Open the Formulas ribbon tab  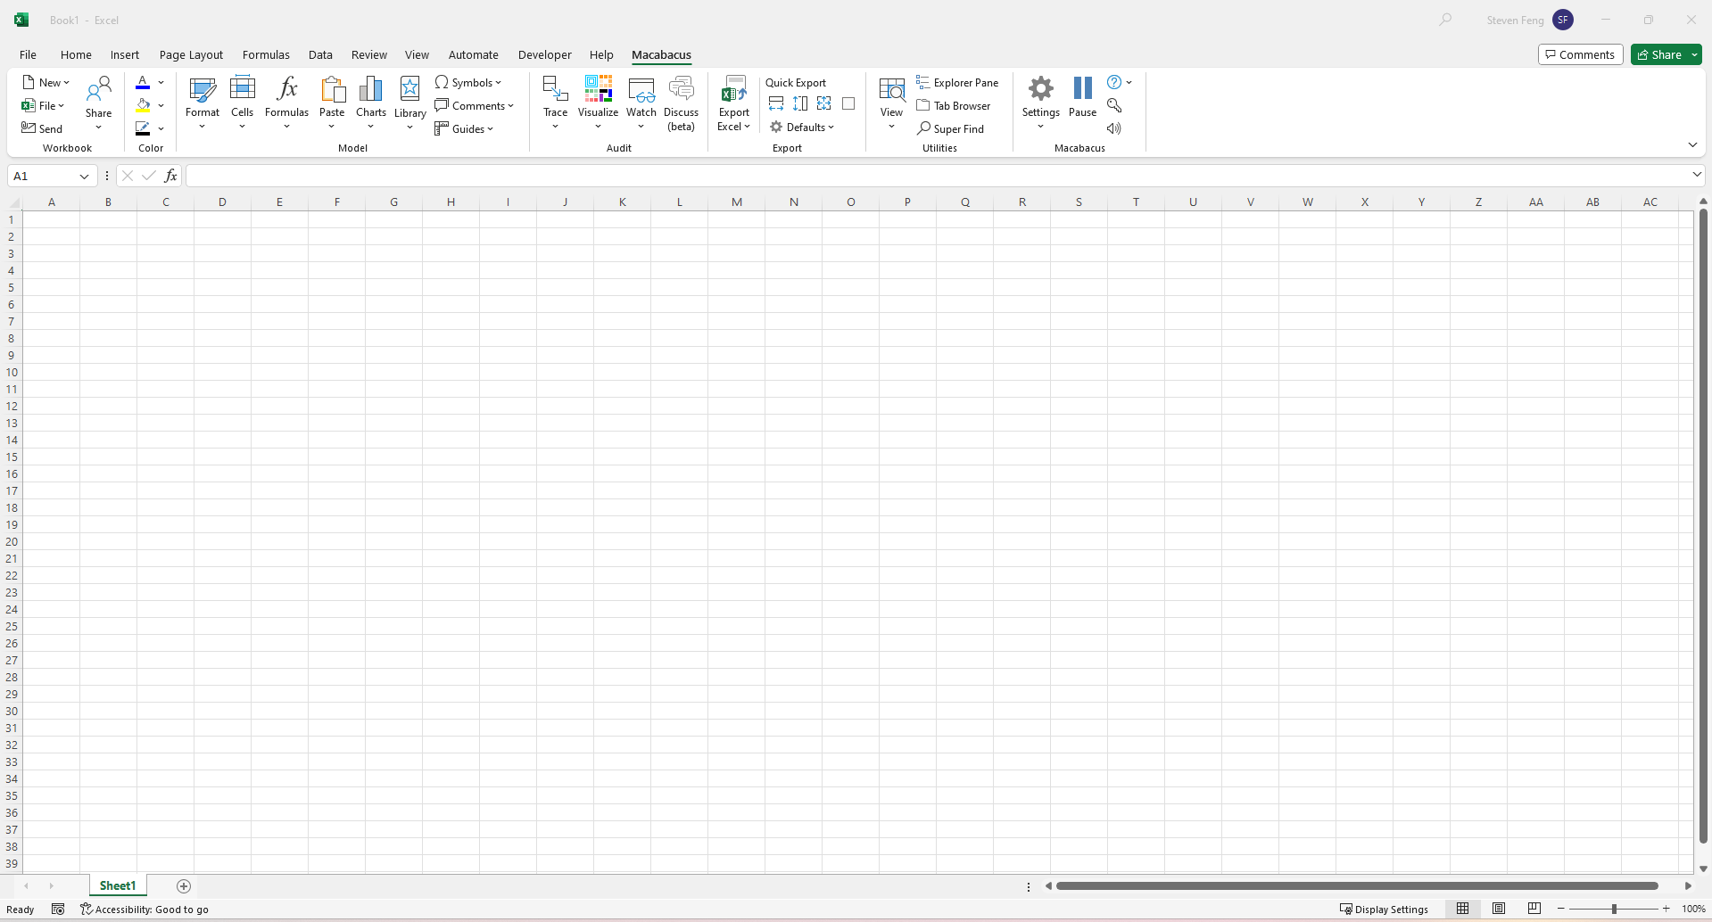click(266, 54)
